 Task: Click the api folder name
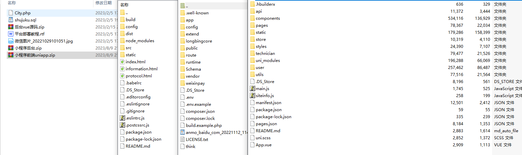pos(259,11)
